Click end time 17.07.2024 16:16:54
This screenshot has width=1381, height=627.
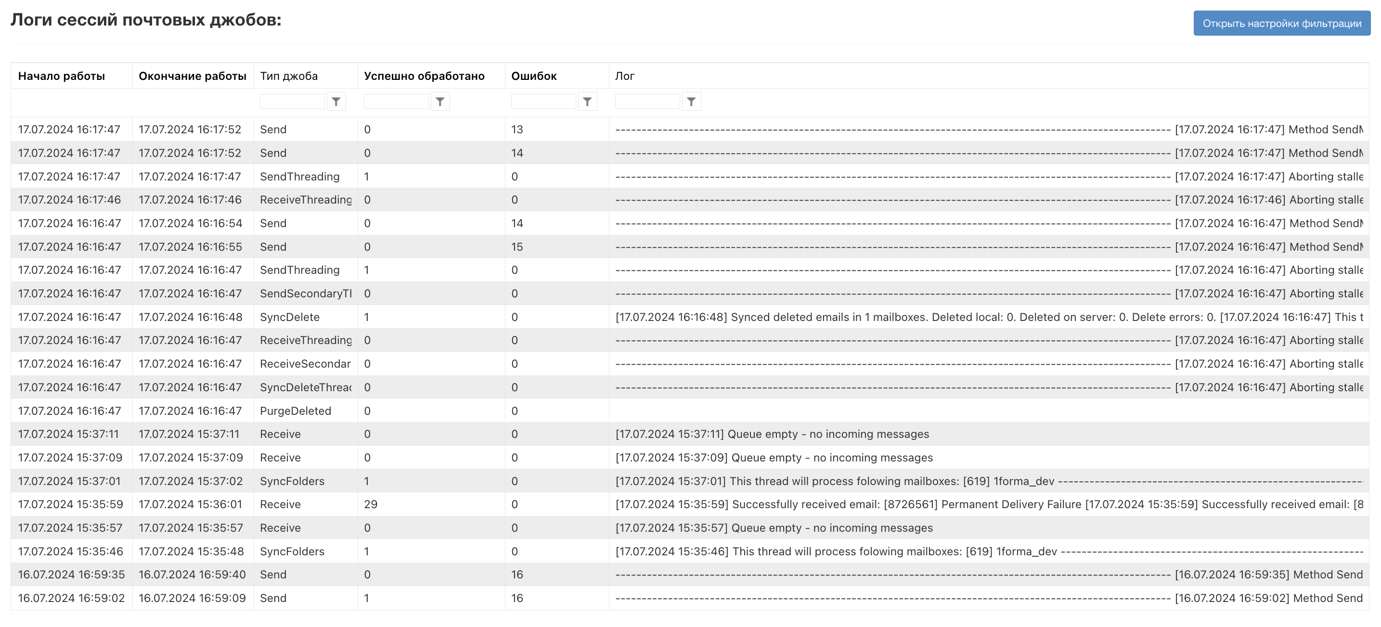[191, 223]
